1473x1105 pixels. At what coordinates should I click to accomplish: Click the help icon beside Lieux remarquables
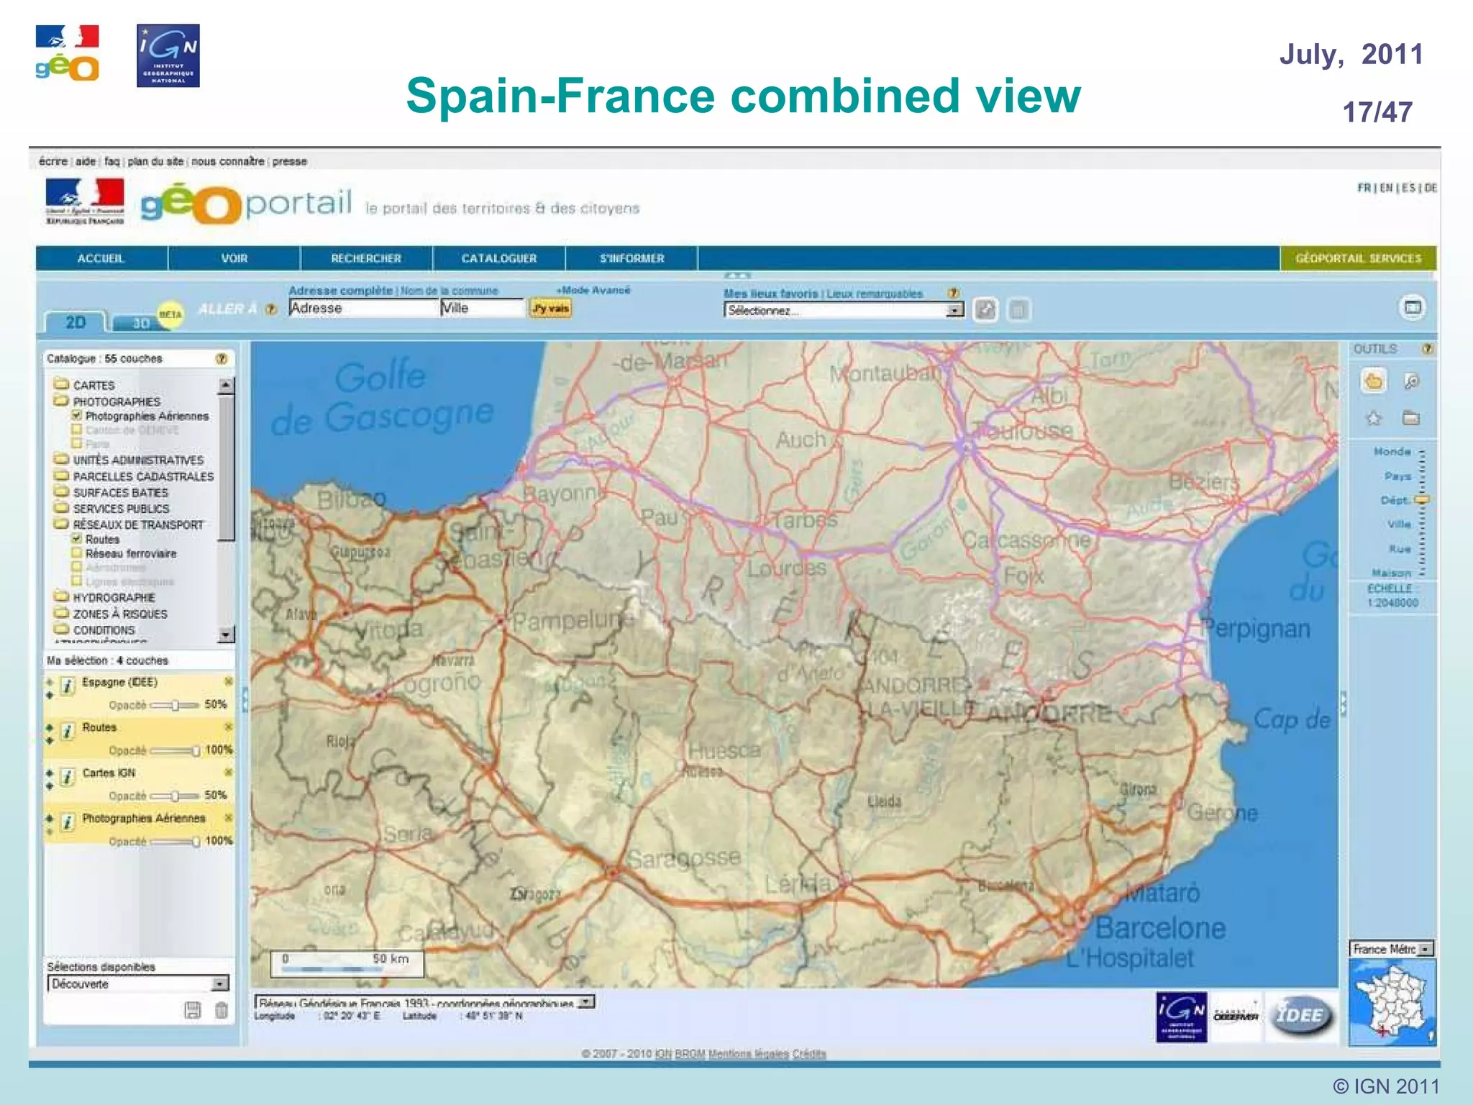click(953, 293)
